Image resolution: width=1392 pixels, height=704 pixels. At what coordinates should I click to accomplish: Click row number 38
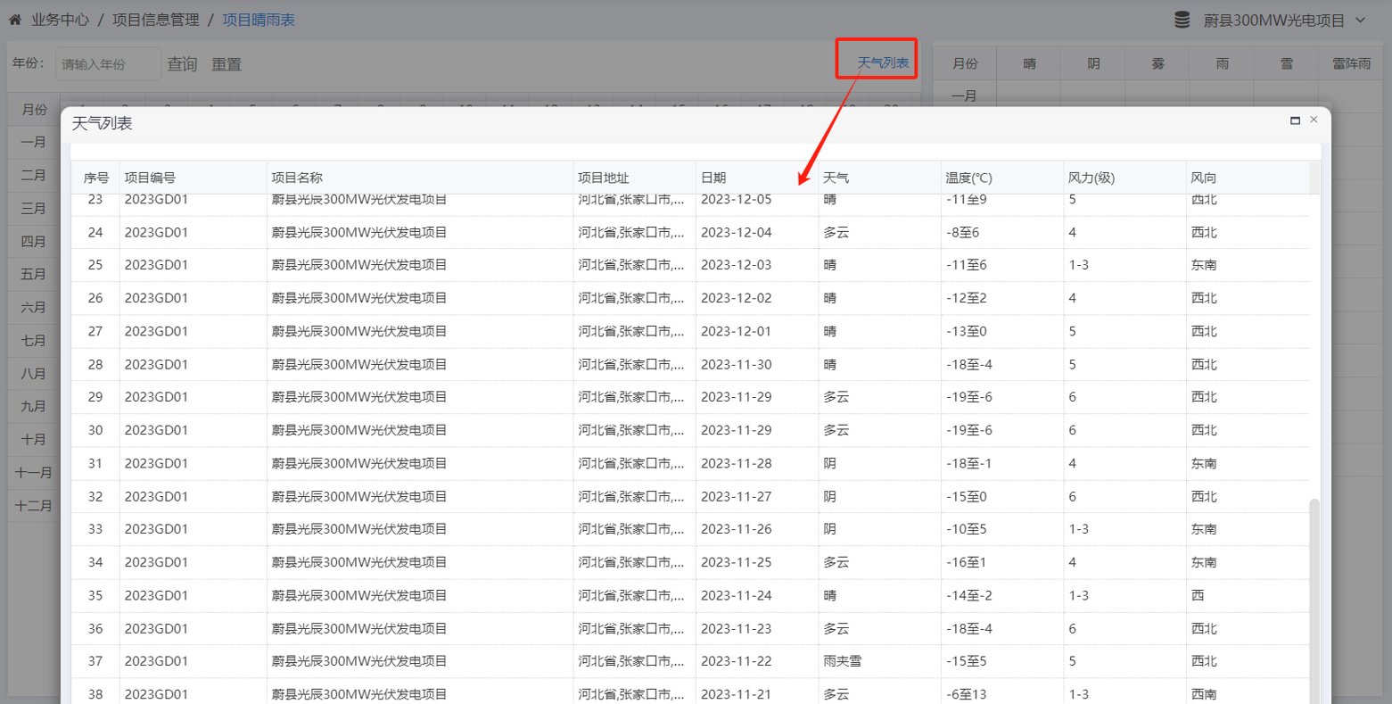95,694
